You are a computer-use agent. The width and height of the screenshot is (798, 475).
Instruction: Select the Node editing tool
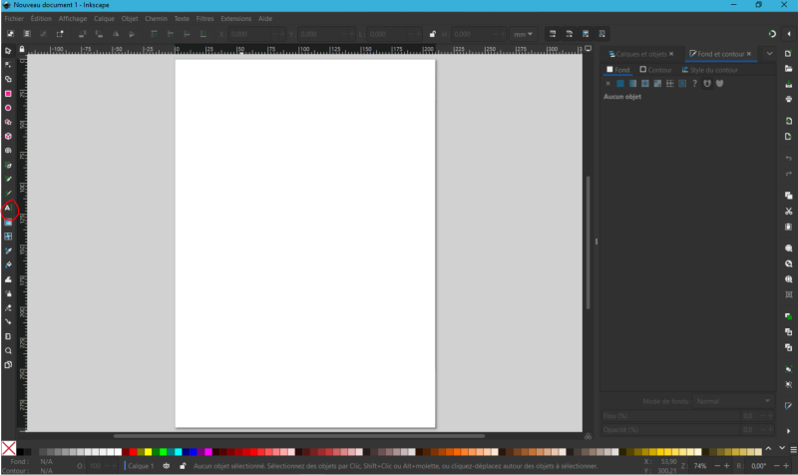click(x=8, y=65)
